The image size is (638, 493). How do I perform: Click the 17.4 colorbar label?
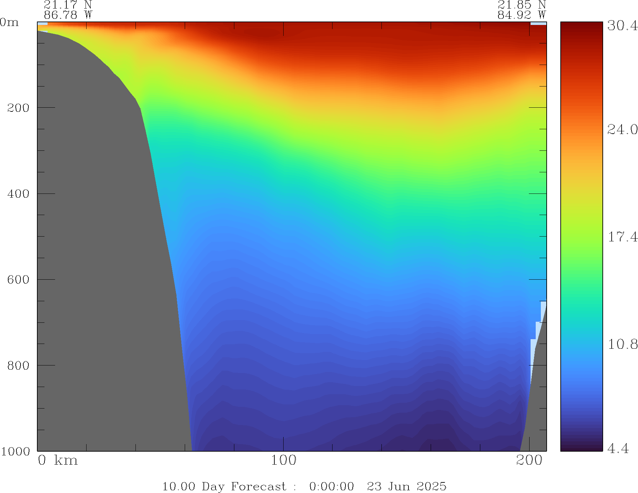(x=622, y=237)
